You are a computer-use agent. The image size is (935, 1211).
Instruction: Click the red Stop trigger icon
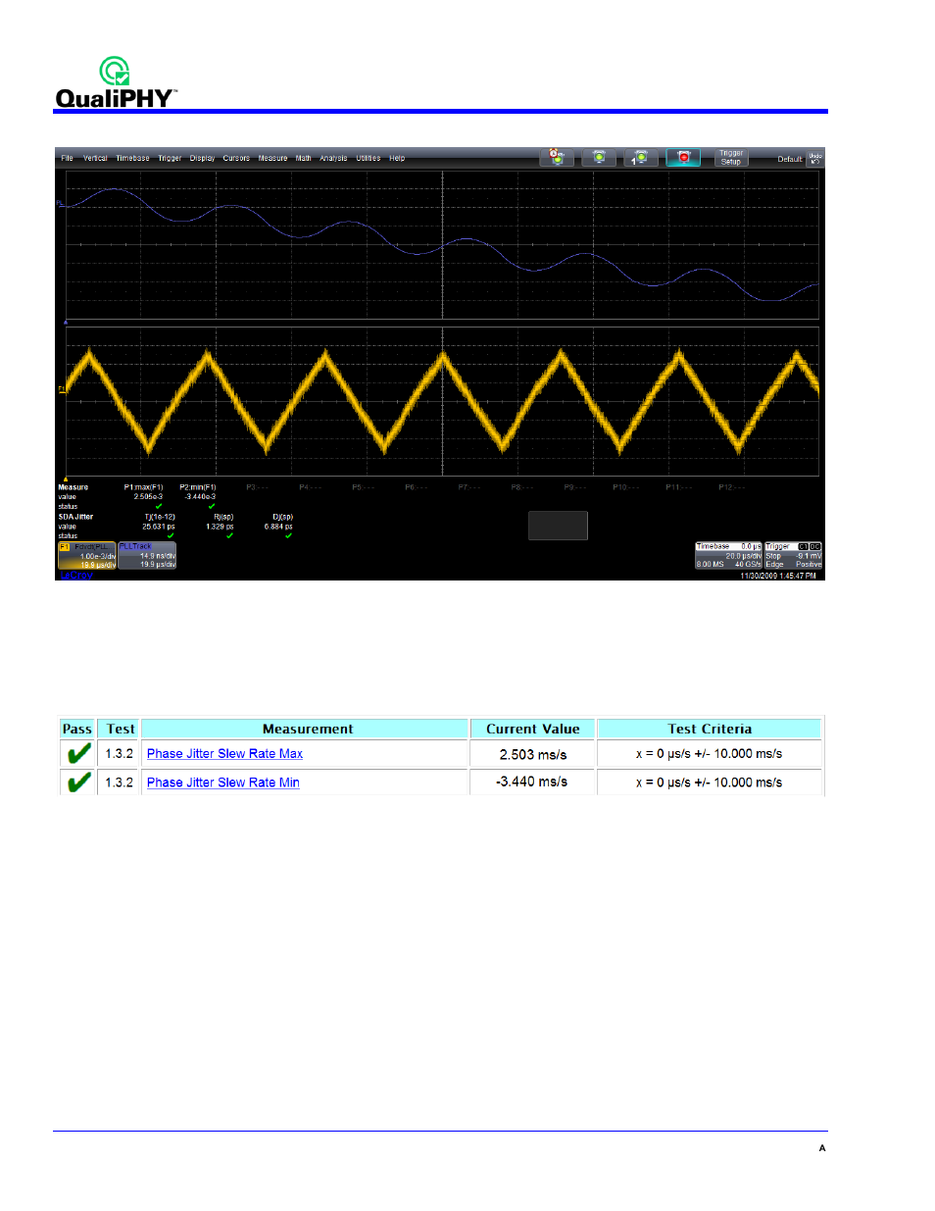pyautogui.click(x=683, y=157)
